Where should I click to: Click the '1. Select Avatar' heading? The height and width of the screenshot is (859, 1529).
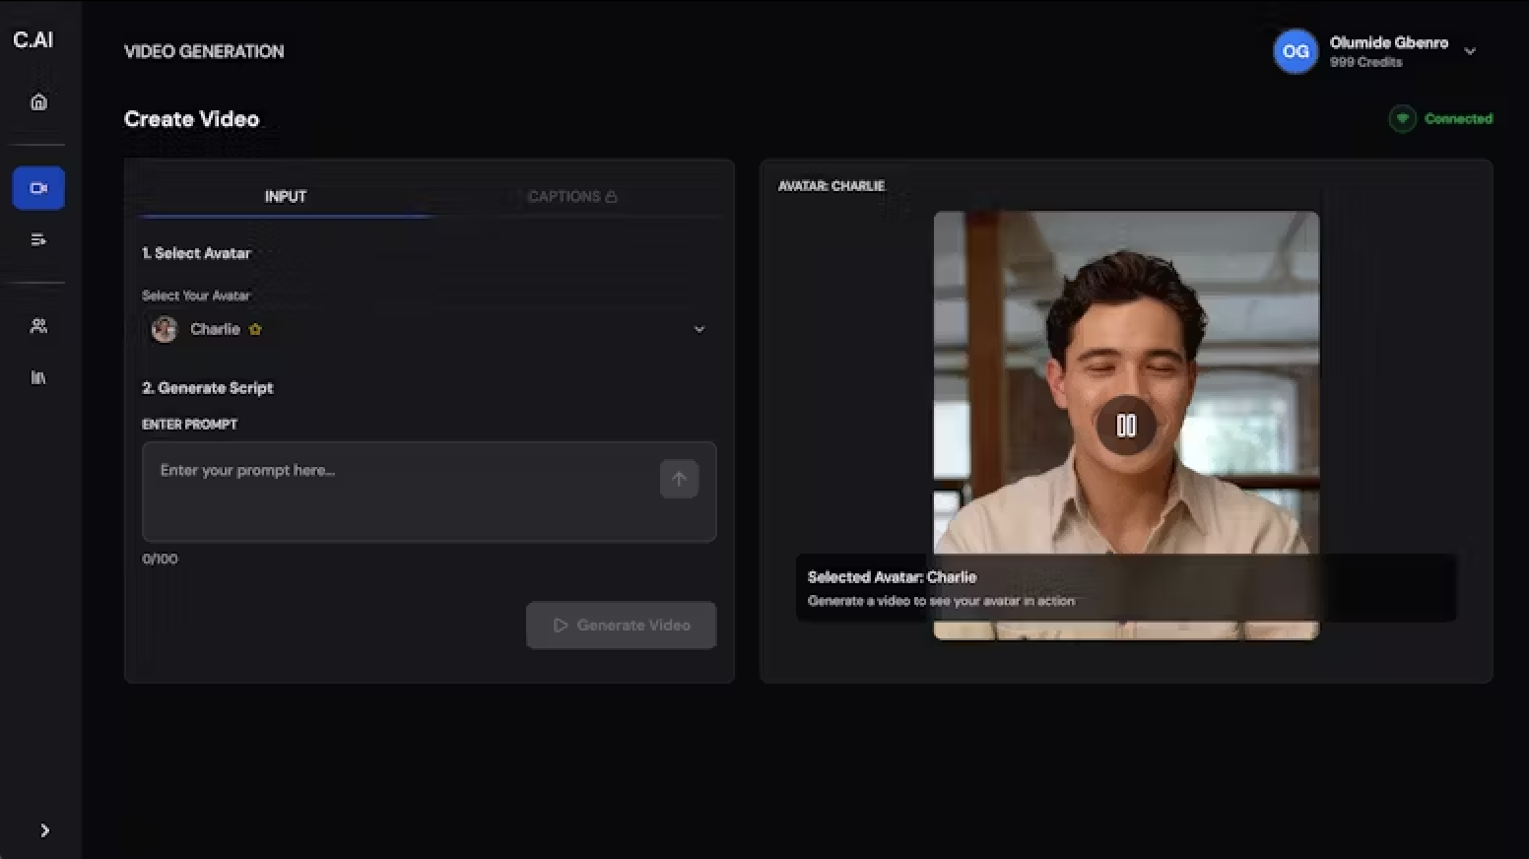coord(196,253)
